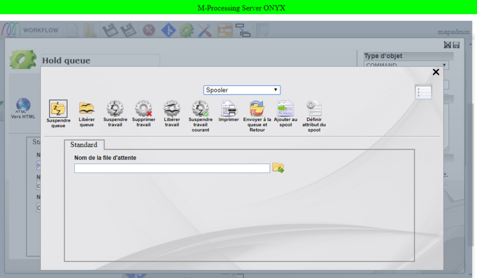Toggle the list view icon in dialog
Viewport: 477px width, 278px height.
[423, 92]
